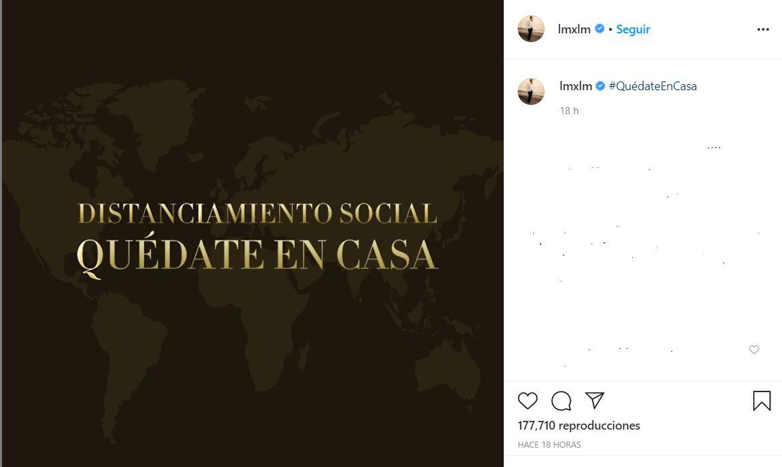
Task: Save post with the bookmark icon
Action: point(761,401)
